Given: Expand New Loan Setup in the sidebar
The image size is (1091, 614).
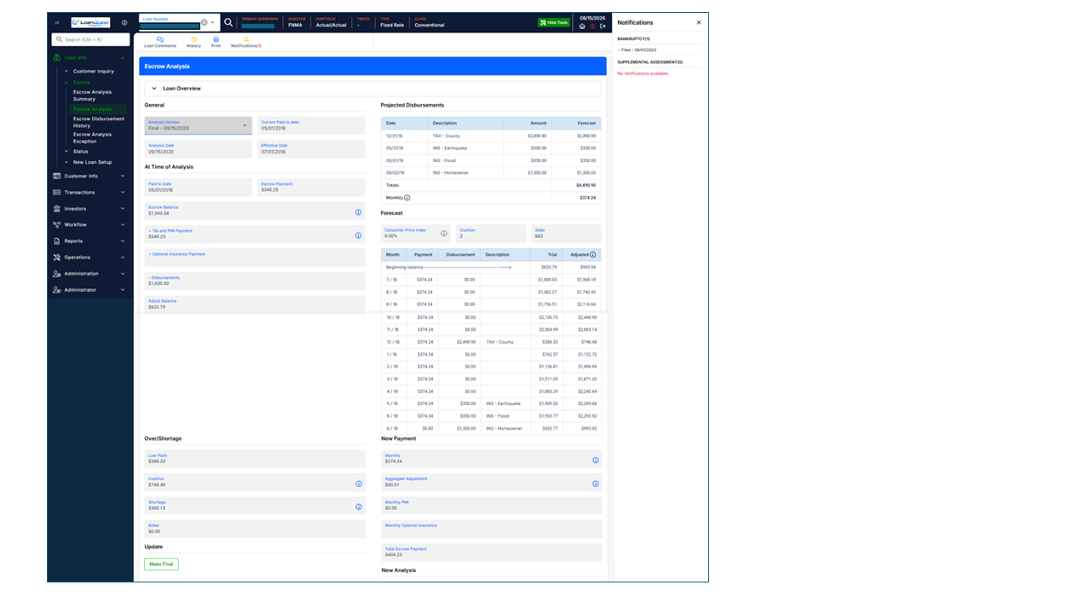Looking at the screenshot, I should pyautogui.click(x=66, y=162).
